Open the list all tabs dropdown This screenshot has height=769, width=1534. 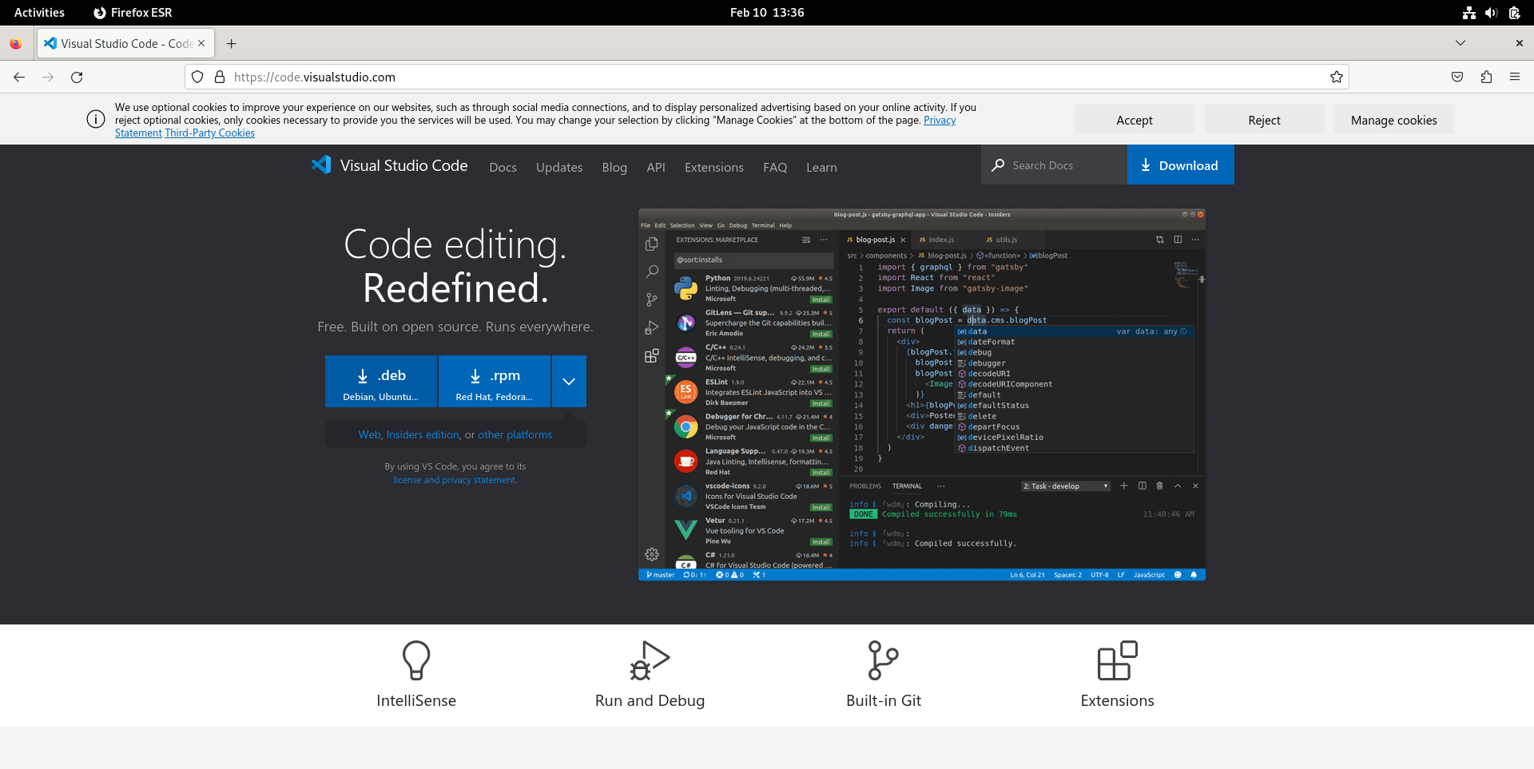(1460, 43)
